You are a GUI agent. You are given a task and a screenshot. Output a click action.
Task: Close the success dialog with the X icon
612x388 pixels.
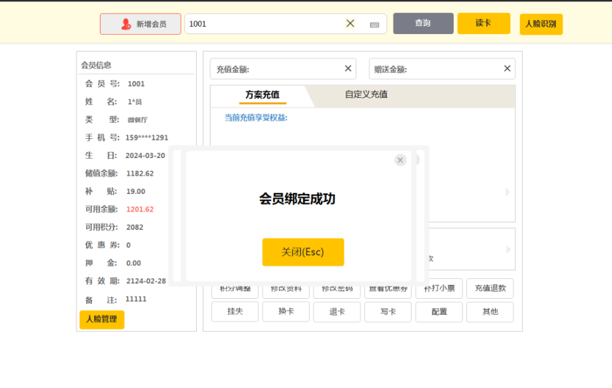click(400, 161)
